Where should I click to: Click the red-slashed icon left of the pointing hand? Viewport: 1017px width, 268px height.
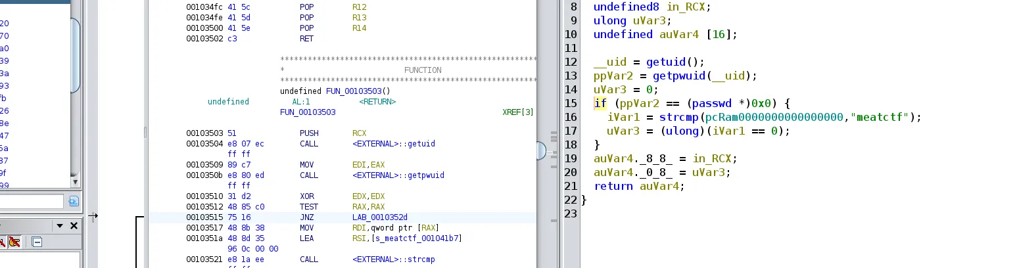tap(3, 242)
